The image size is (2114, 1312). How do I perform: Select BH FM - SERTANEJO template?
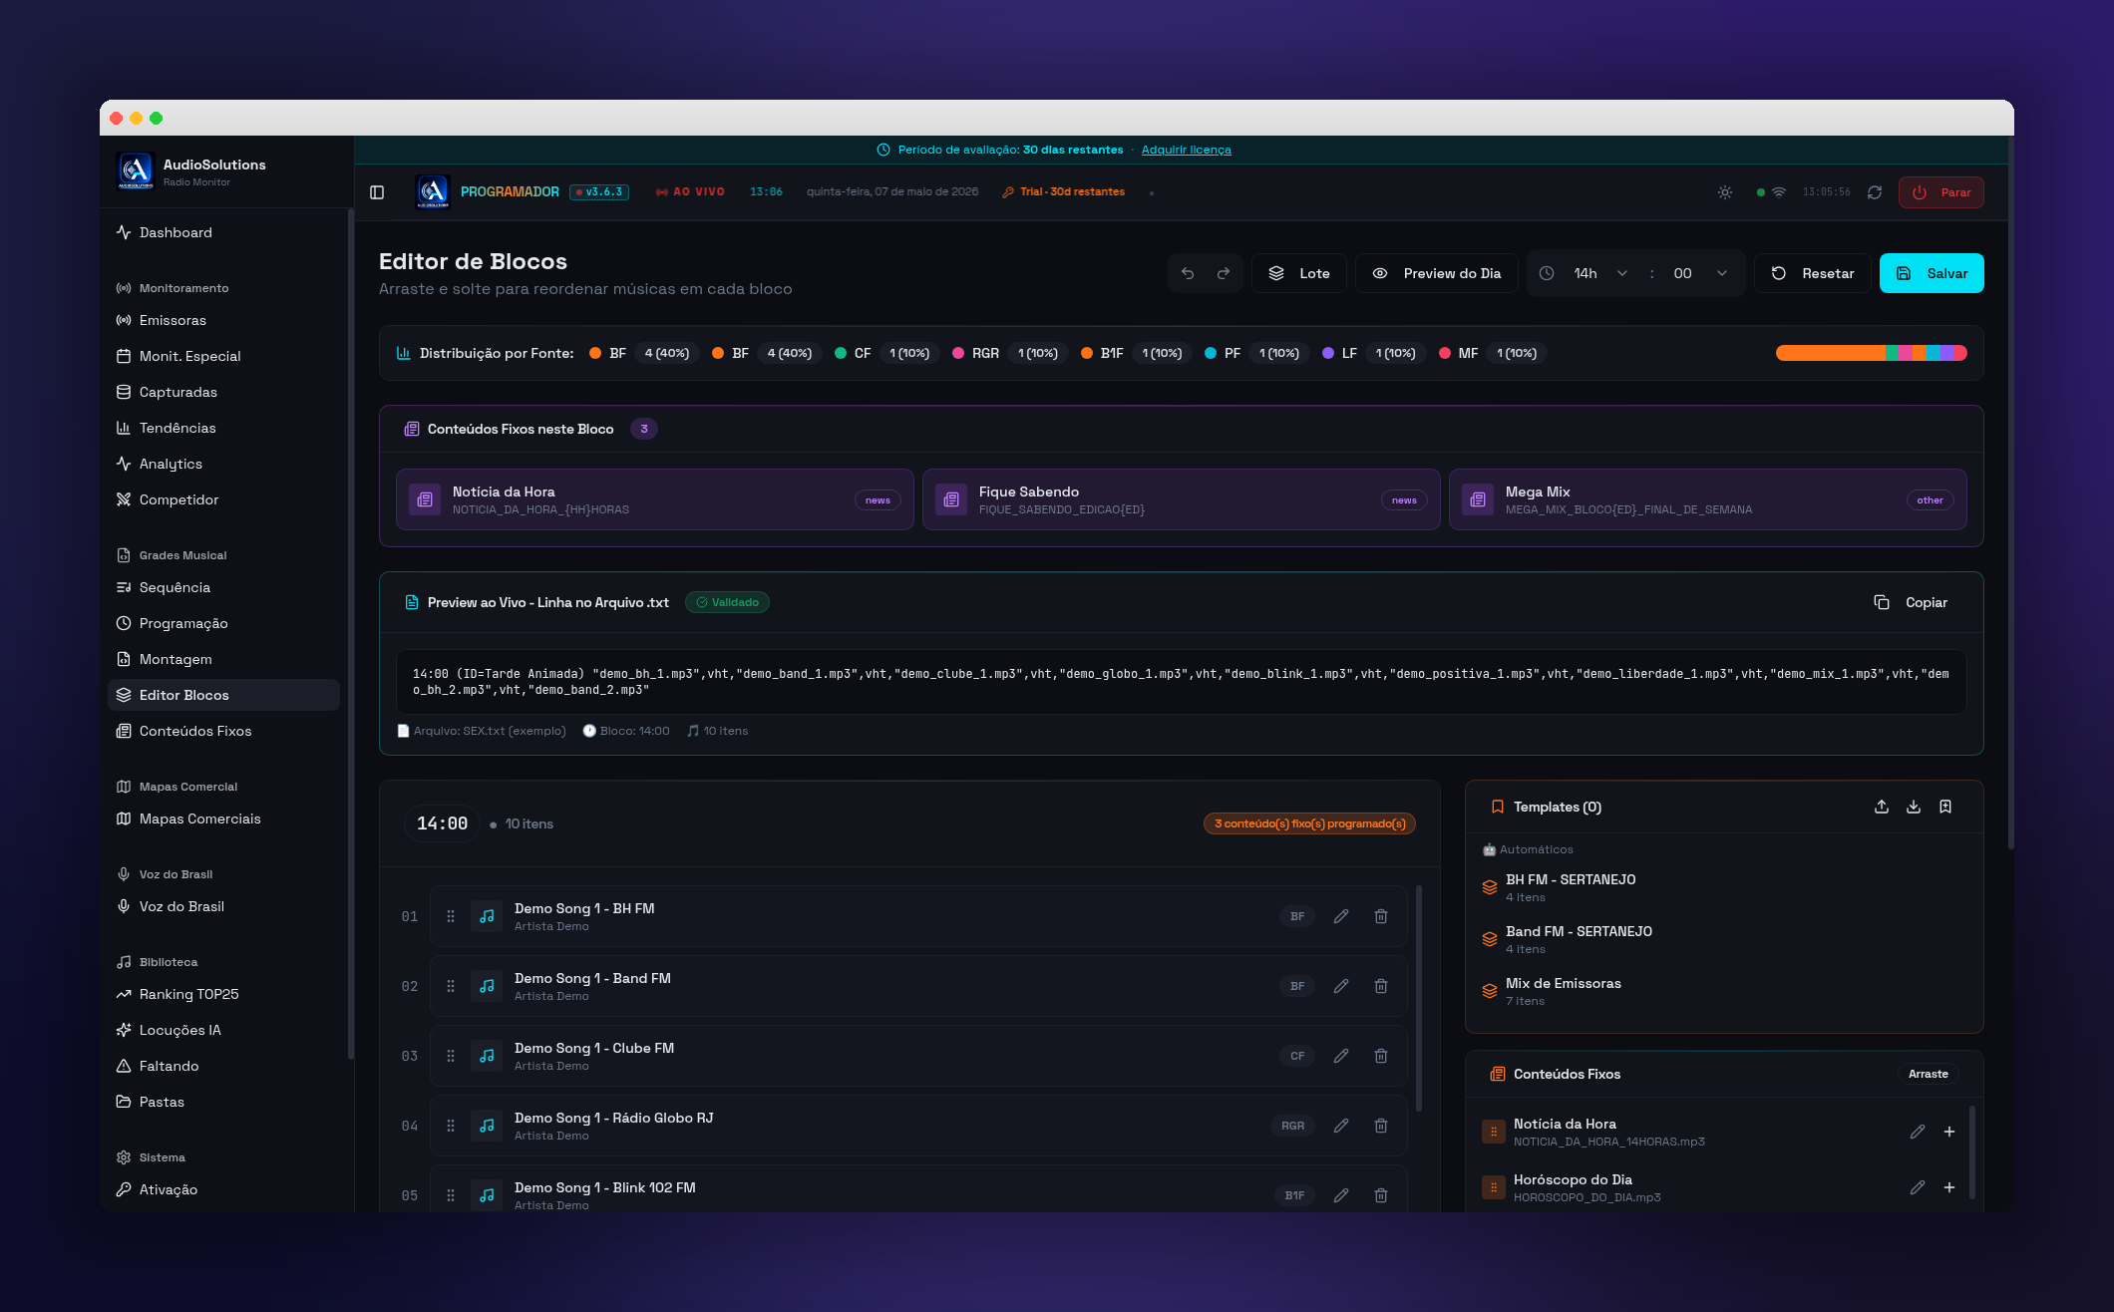pos(1723,887)
